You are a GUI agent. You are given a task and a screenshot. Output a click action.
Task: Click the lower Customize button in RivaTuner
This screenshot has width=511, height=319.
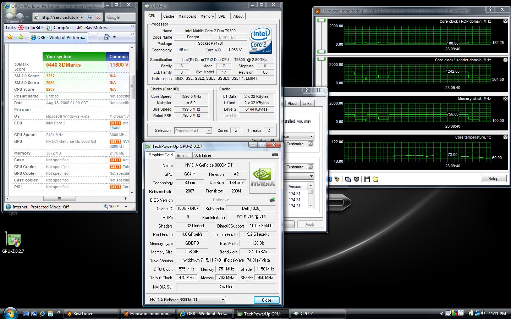[x=300, y=167]
